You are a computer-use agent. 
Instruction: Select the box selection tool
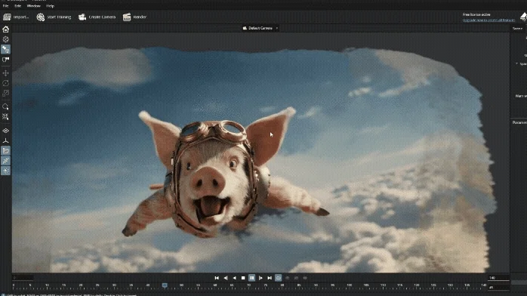[6, 117]
